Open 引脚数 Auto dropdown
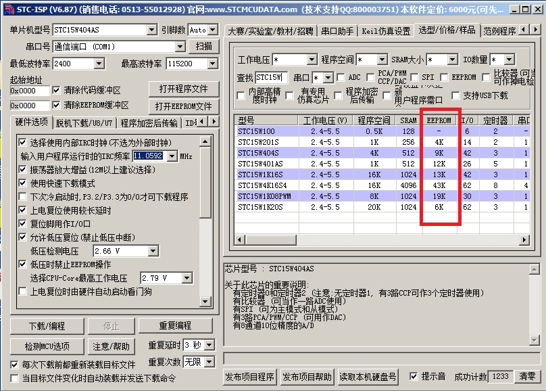 pyautogui.click(x=213, y=30)
